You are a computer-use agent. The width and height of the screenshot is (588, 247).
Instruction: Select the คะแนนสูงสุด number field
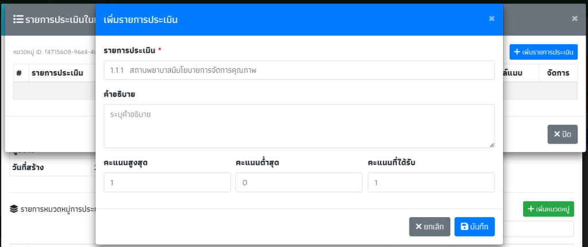click(x=167, y=183)
